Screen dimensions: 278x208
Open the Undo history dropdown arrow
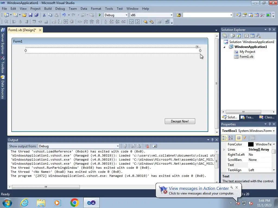point(69,15)
